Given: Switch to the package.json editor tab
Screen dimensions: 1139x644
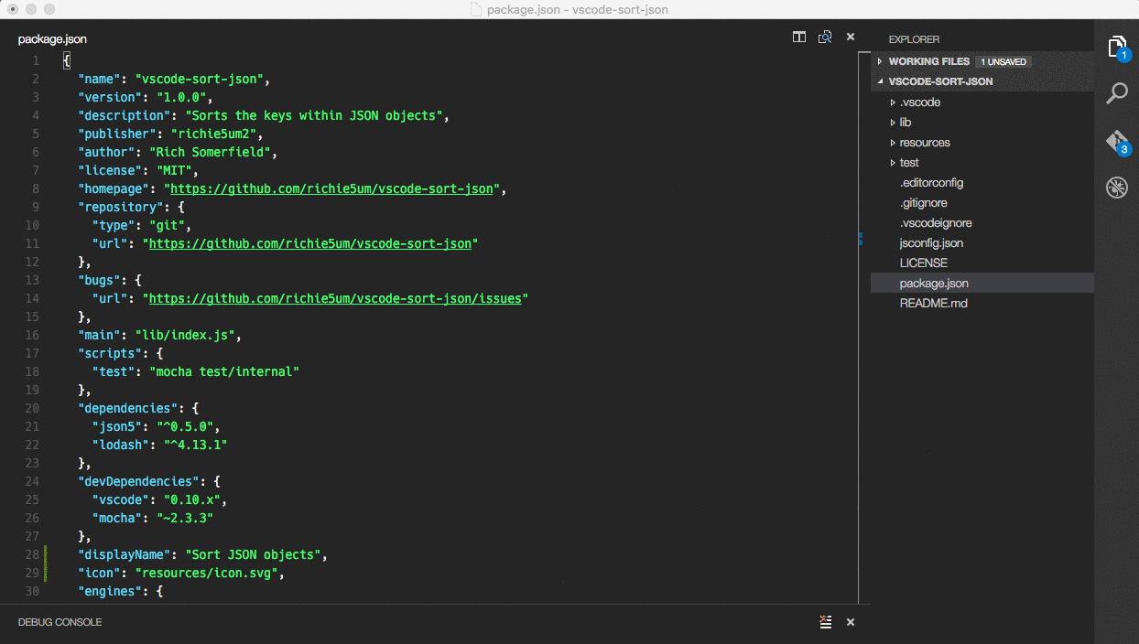Looking at the screenshot, I should tap(52, 39).
